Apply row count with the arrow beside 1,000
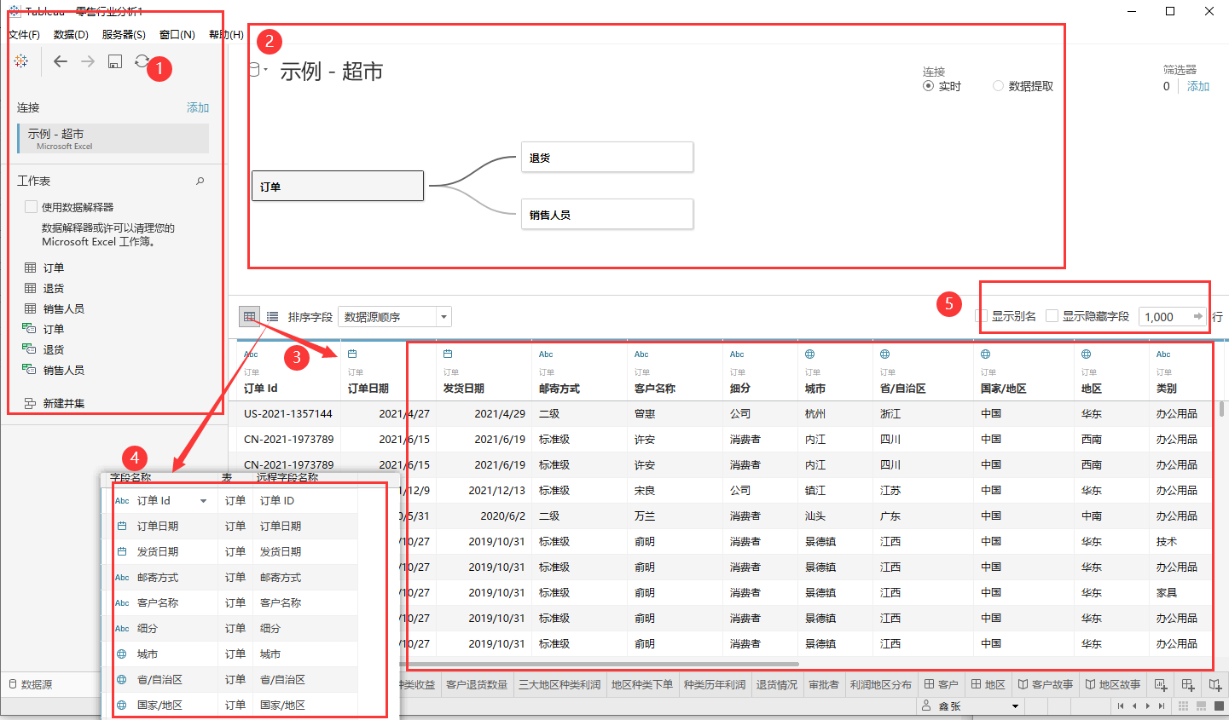The height and width of the screenshot is (720, 1229). tap(1198, 316)
